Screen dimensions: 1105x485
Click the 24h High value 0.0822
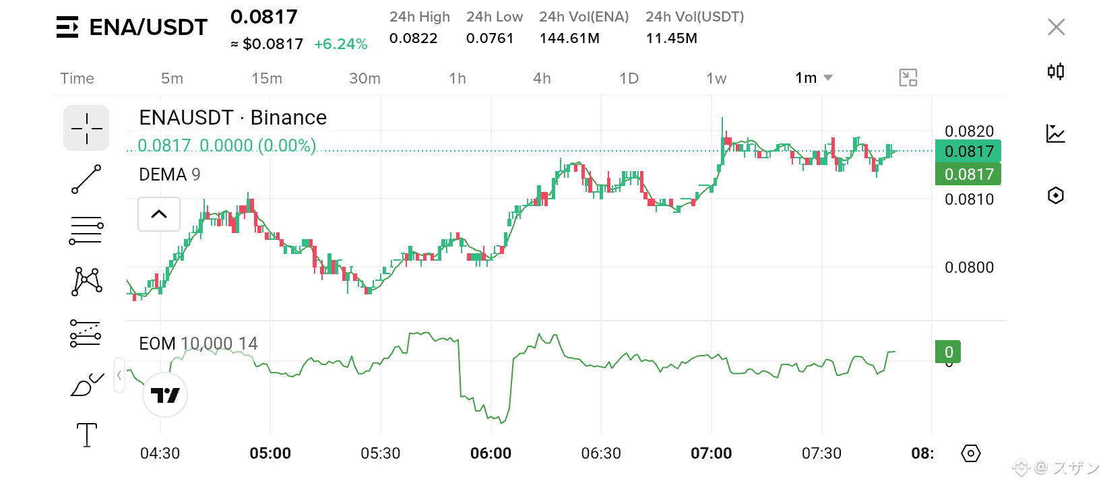click(413, 38)
